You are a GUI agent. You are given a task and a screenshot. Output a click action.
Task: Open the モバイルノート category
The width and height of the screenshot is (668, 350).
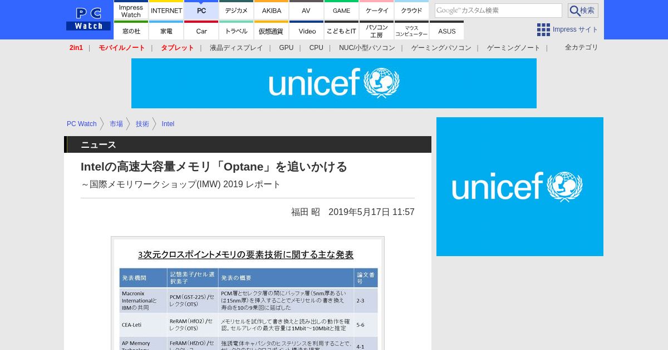[x=122, y=48]
